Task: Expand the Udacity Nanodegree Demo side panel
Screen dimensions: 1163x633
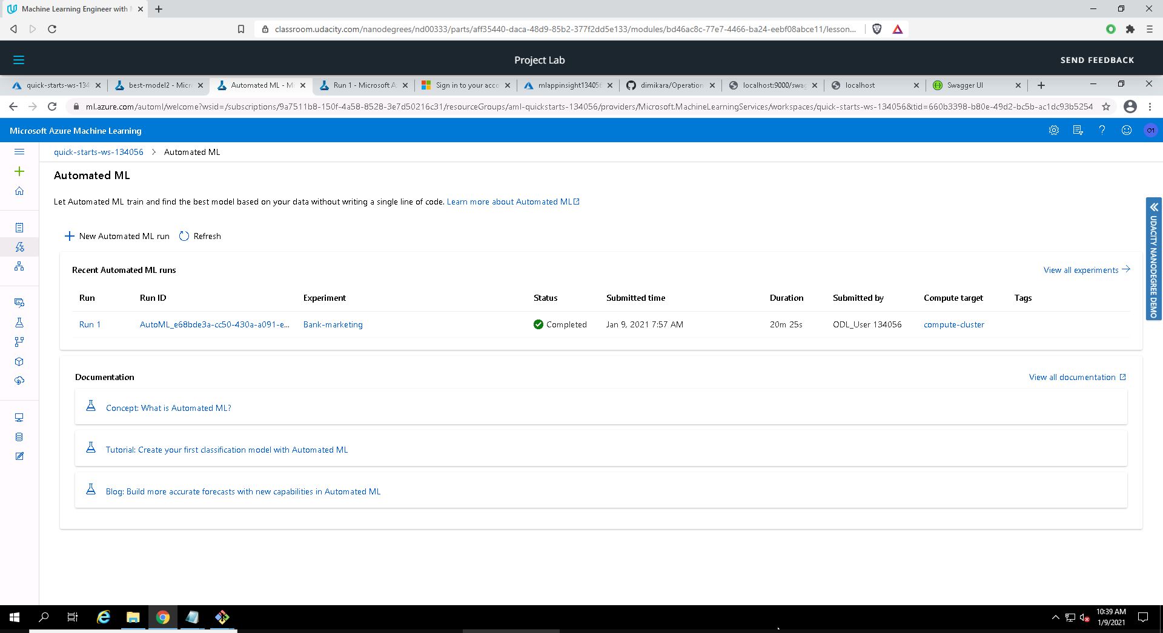Action: 1153,258
